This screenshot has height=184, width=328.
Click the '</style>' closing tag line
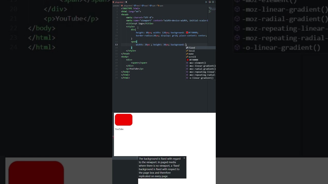131,51
